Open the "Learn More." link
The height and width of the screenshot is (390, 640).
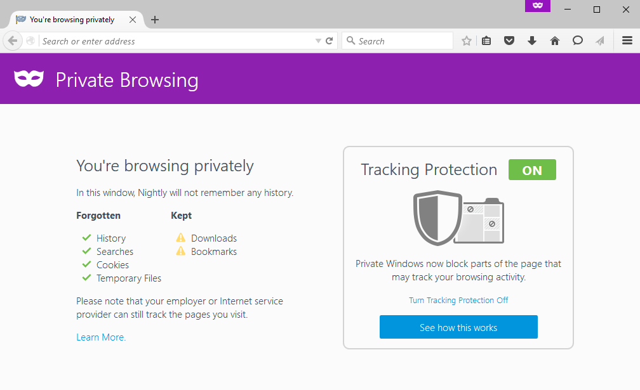(x=101, y=337)
